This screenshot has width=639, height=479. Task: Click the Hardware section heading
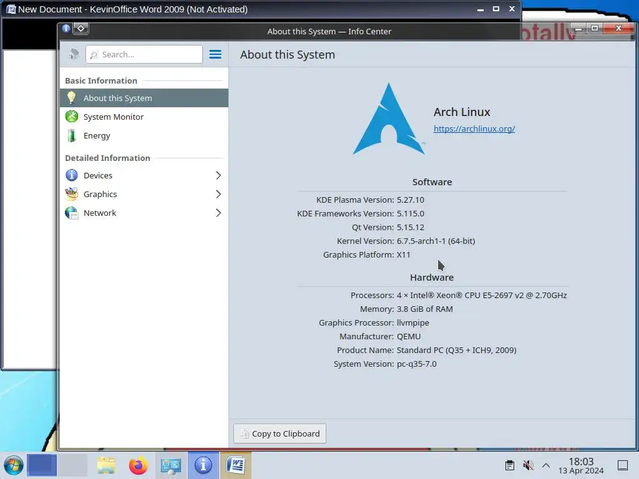pyautogui.click(x=432, y=277)
